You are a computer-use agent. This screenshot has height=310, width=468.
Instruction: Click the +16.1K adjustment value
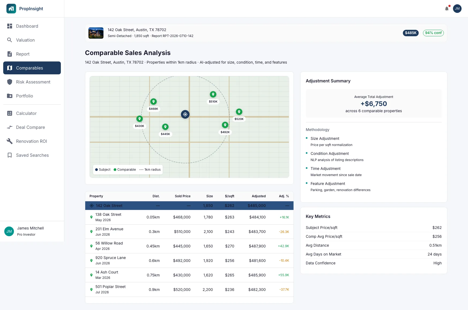point(284,217)
